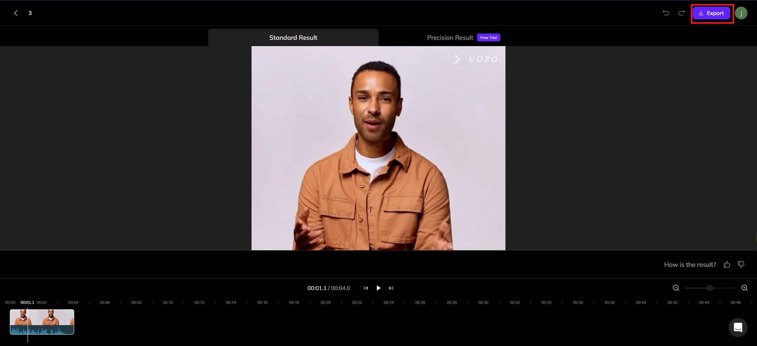Redo the last undone action
The height and width of the screenshot is (346, 757).
click(x=681, y=13)
